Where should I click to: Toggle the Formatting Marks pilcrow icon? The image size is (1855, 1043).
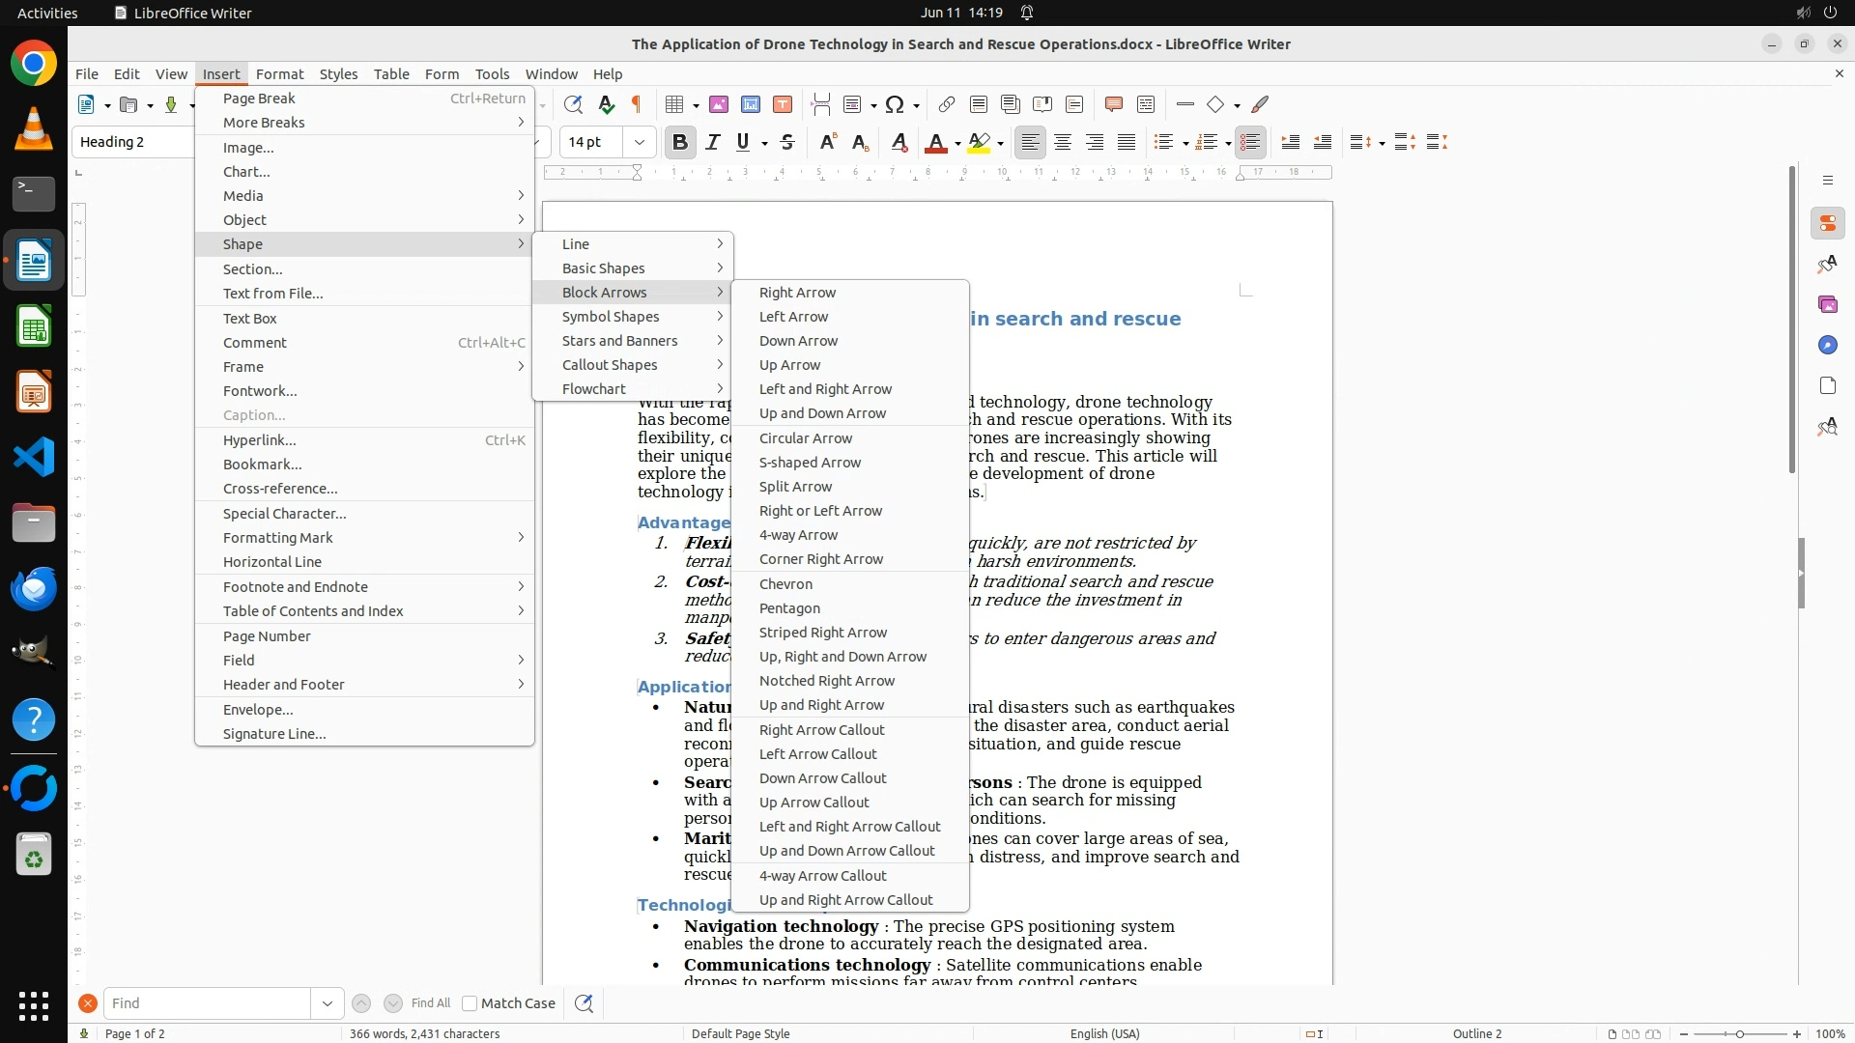coord(636,104)
